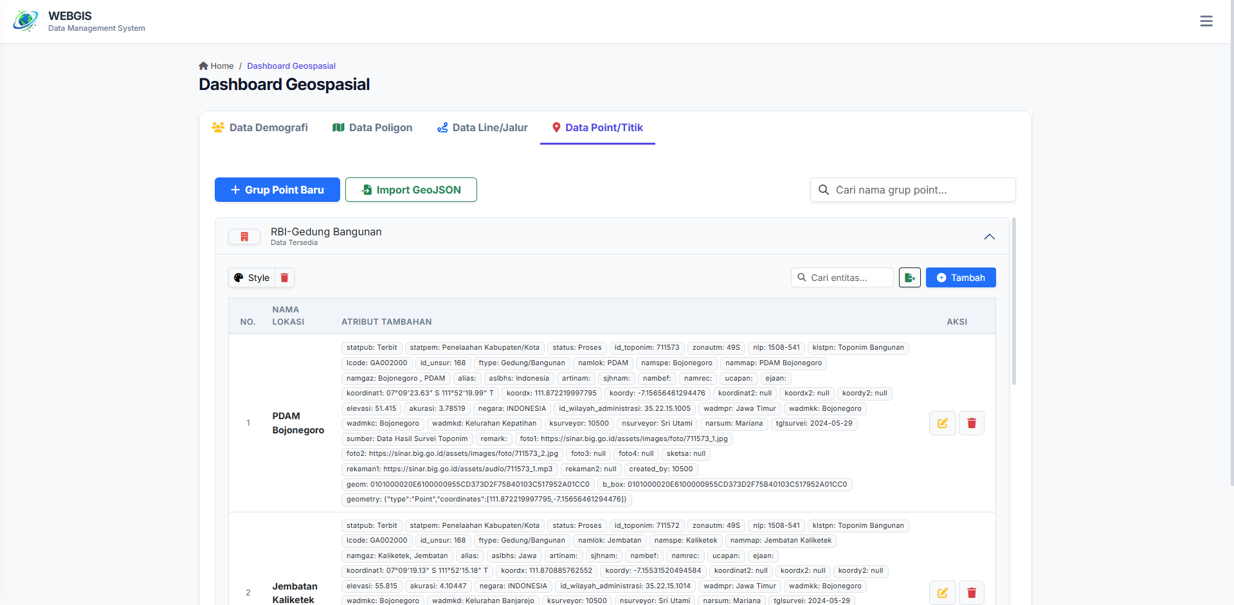Click the green export icon button
This screenshot has width=1234, height=605.
(x=909, y=278)
